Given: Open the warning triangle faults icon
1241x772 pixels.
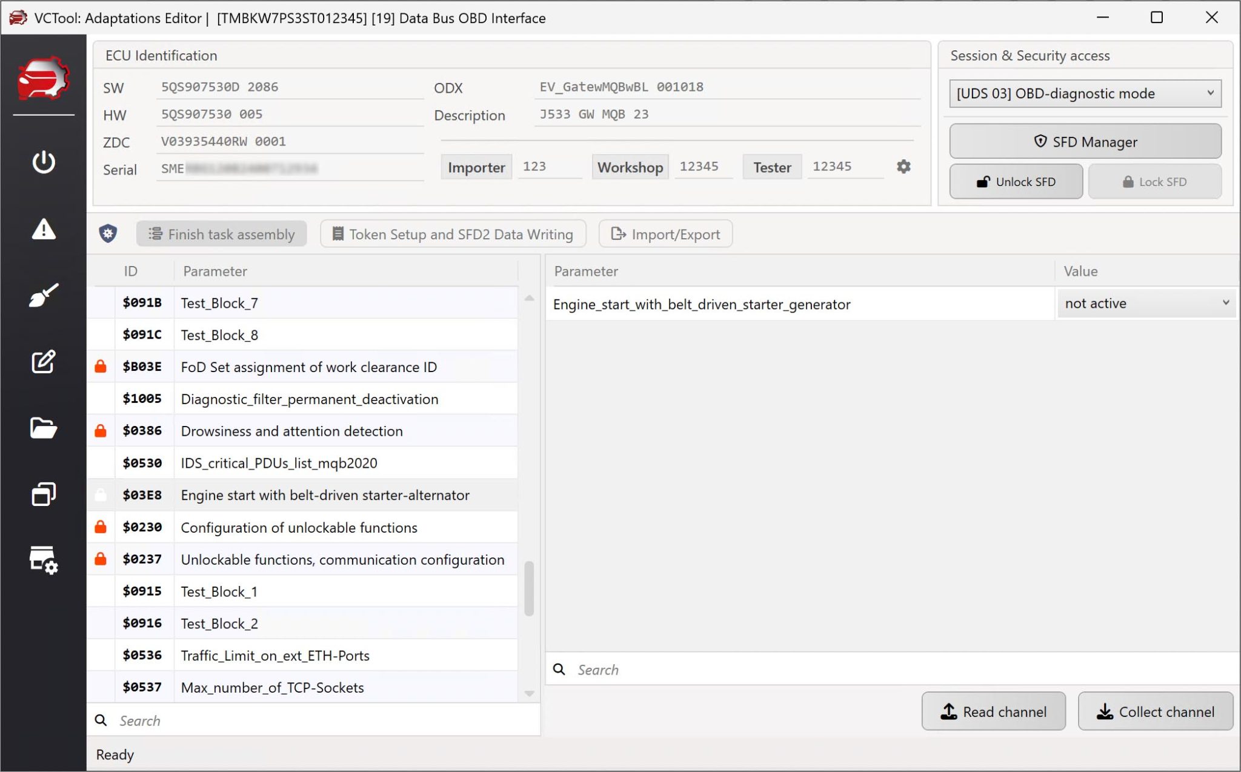Looking at the screenshot, I should [44, 229].
